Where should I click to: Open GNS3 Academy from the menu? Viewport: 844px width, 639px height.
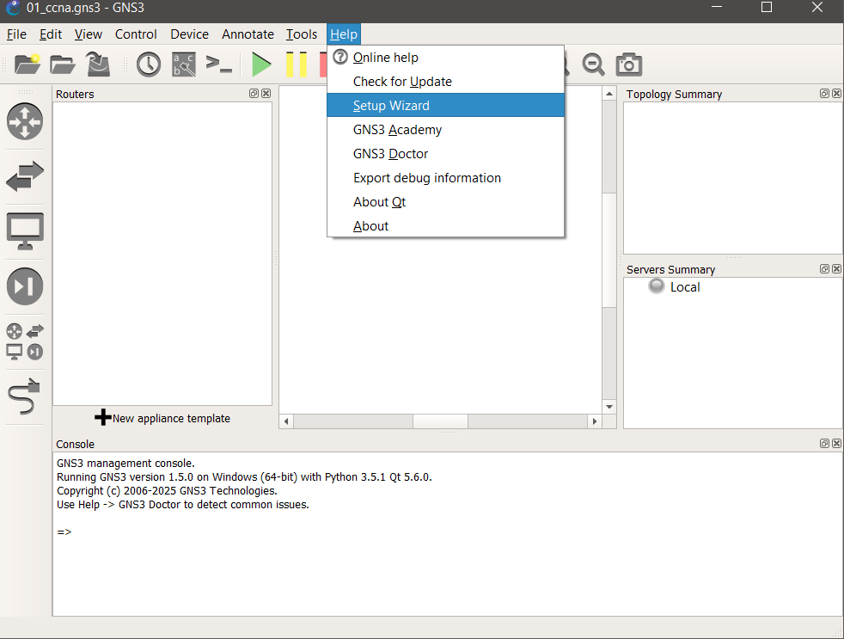[445, 130]
